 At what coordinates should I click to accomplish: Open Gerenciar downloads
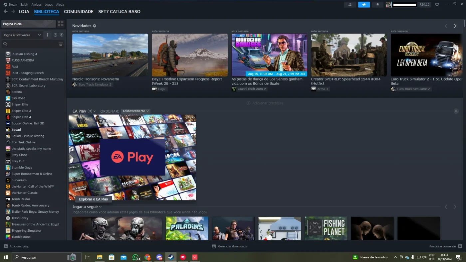tap(229, 246)
